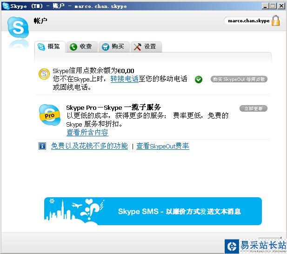Click the padlock icon beside marco.chan.skype
Viewport: 287px width, 254px height.
point(275,20)
